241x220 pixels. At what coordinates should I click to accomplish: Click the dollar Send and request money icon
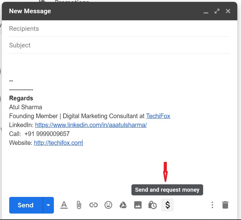167,205
